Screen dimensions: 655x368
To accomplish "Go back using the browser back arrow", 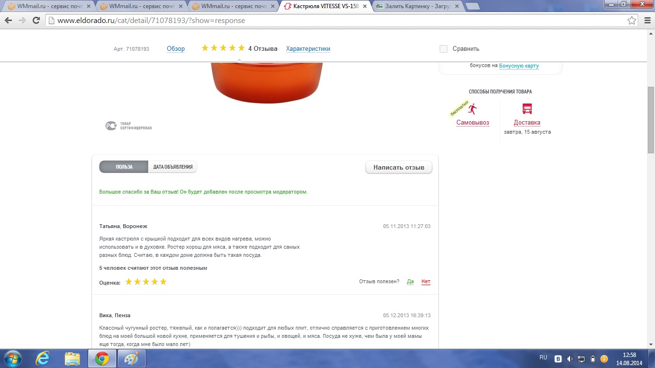I will click(x=9, y=21).
